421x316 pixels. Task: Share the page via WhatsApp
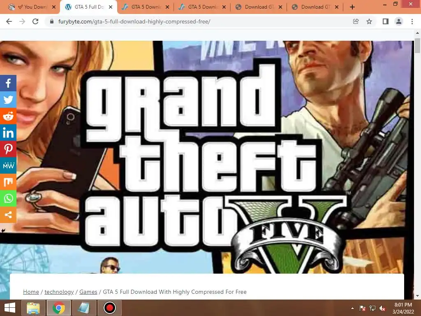pos(8,198)
